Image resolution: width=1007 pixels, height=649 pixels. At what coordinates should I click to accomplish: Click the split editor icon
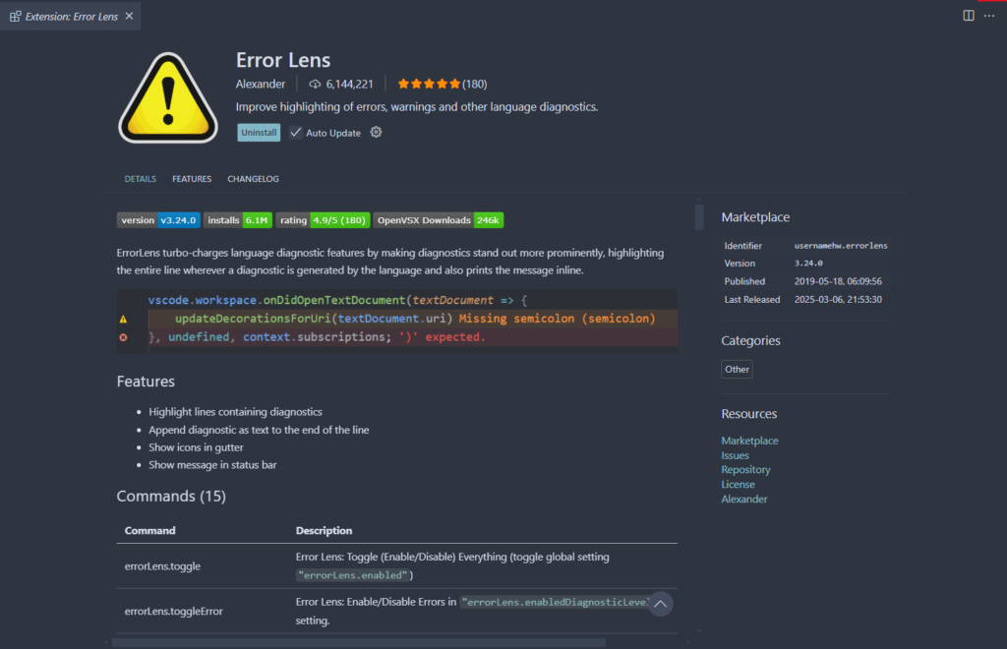[x=969, y=15]
